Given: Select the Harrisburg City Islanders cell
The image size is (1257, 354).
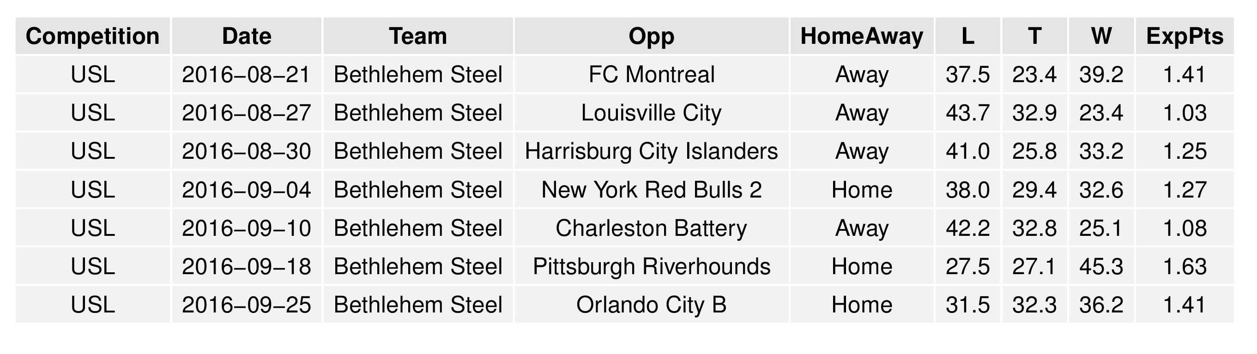Looking at the screenshot, I should [651, 151].
